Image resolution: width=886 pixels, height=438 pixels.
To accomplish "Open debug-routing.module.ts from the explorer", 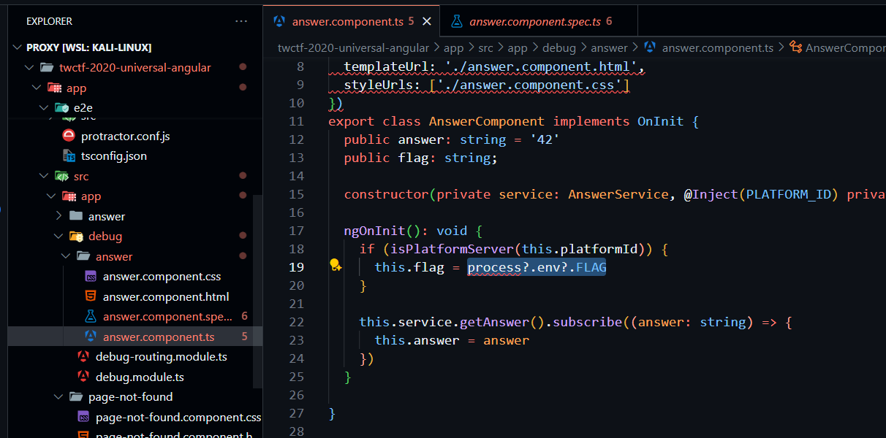I will click(161, 357).
